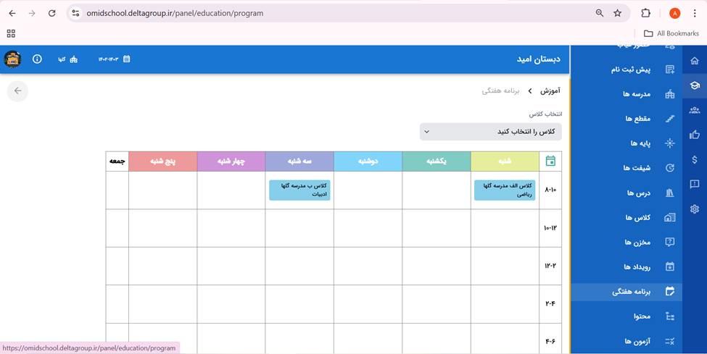This screenshot has width=707, height=354.
Task: Click the ۱۲-۲ time slot label
Action: 550,266
